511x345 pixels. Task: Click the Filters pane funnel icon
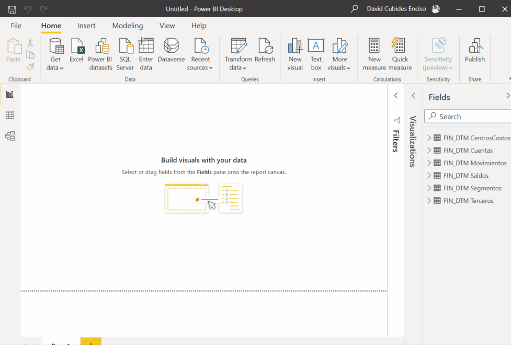[x=397, y=121]
